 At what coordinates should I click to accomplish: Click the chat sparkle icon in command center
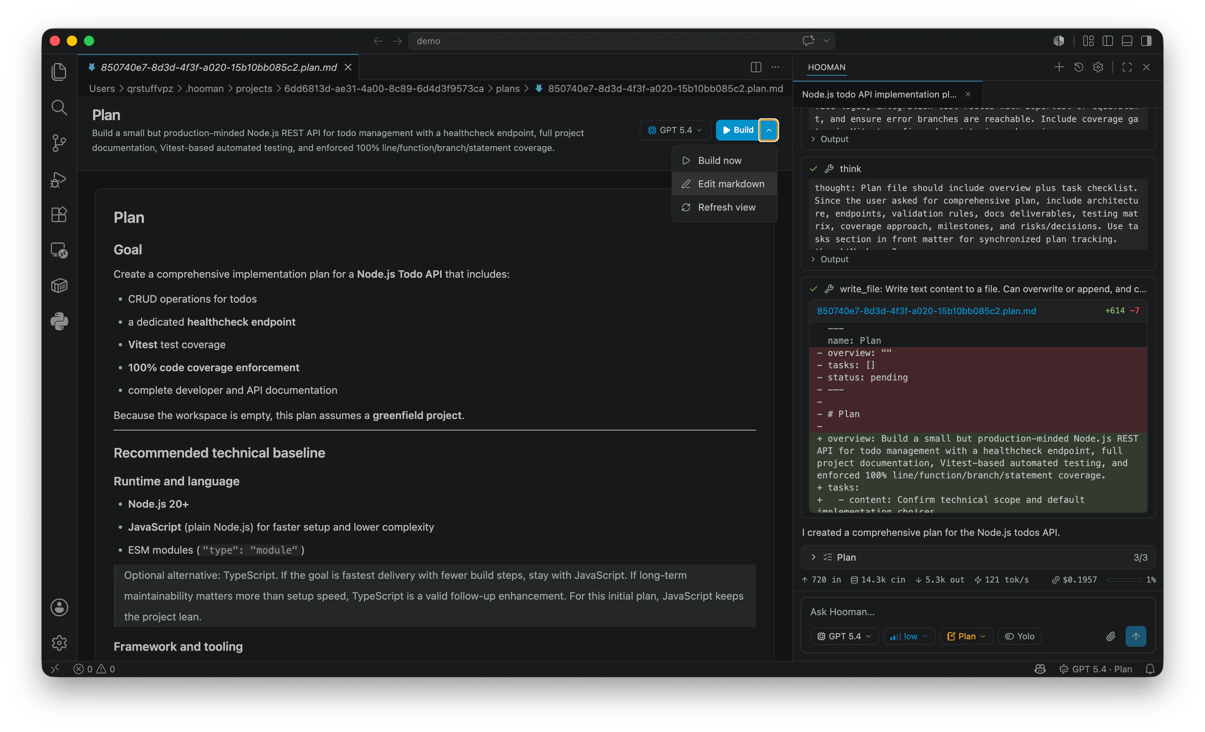[x=808, y=40]
